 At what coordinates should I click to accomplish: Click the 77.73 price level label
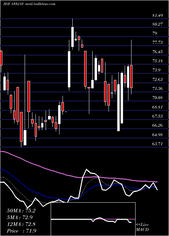coord(158,42)
